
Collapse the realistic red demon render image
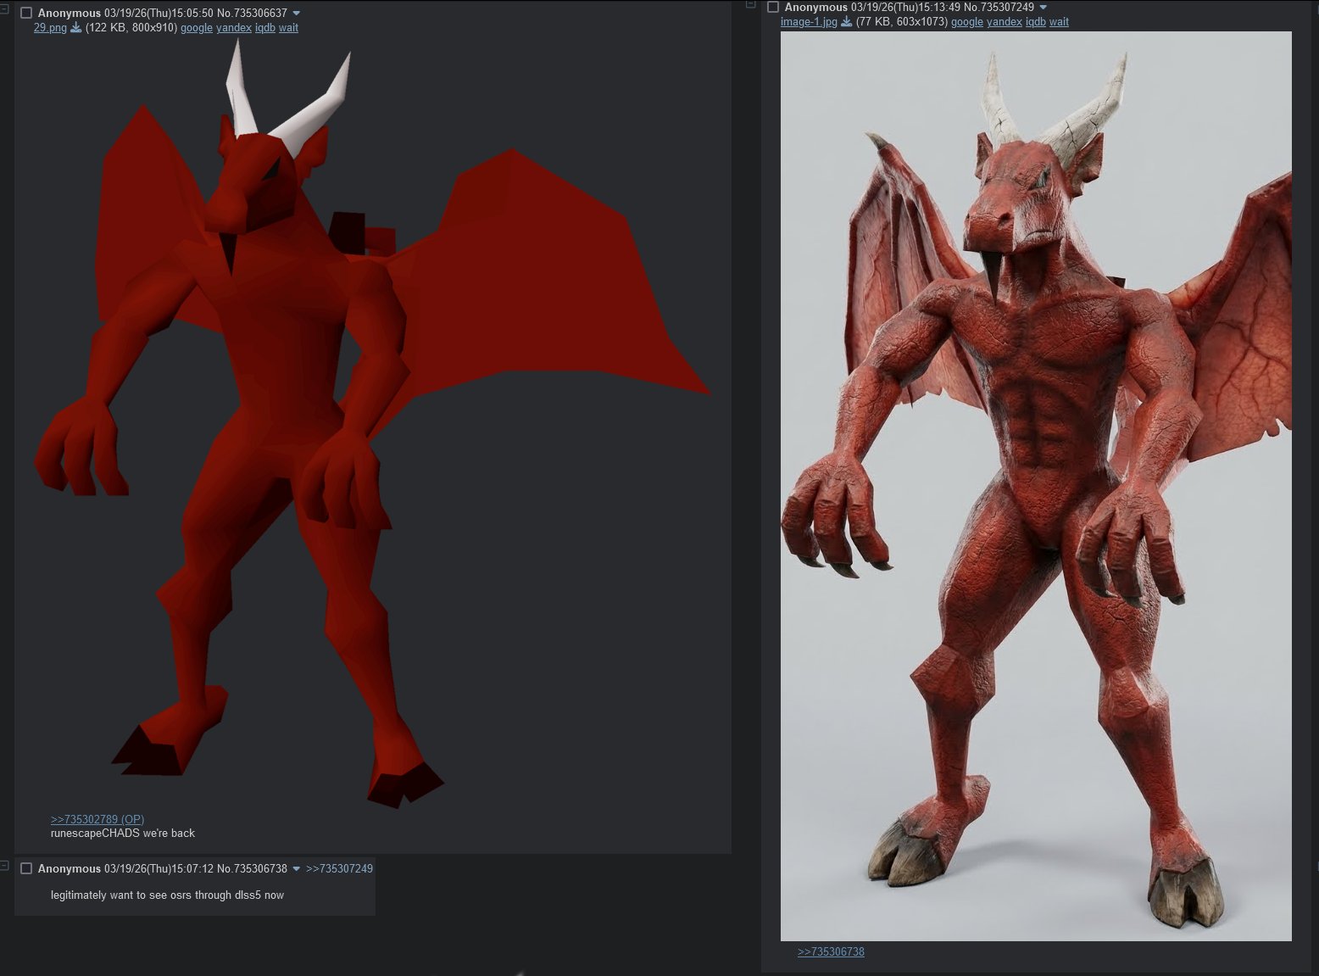1036,486
